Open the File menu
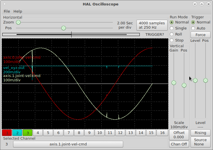The height and width of the screenshot is (150, 213). (x=7, y=11)
